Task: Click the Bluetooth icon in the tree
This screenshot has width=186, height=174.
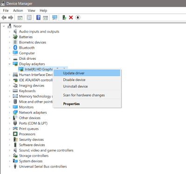Action: pos(15,48)
